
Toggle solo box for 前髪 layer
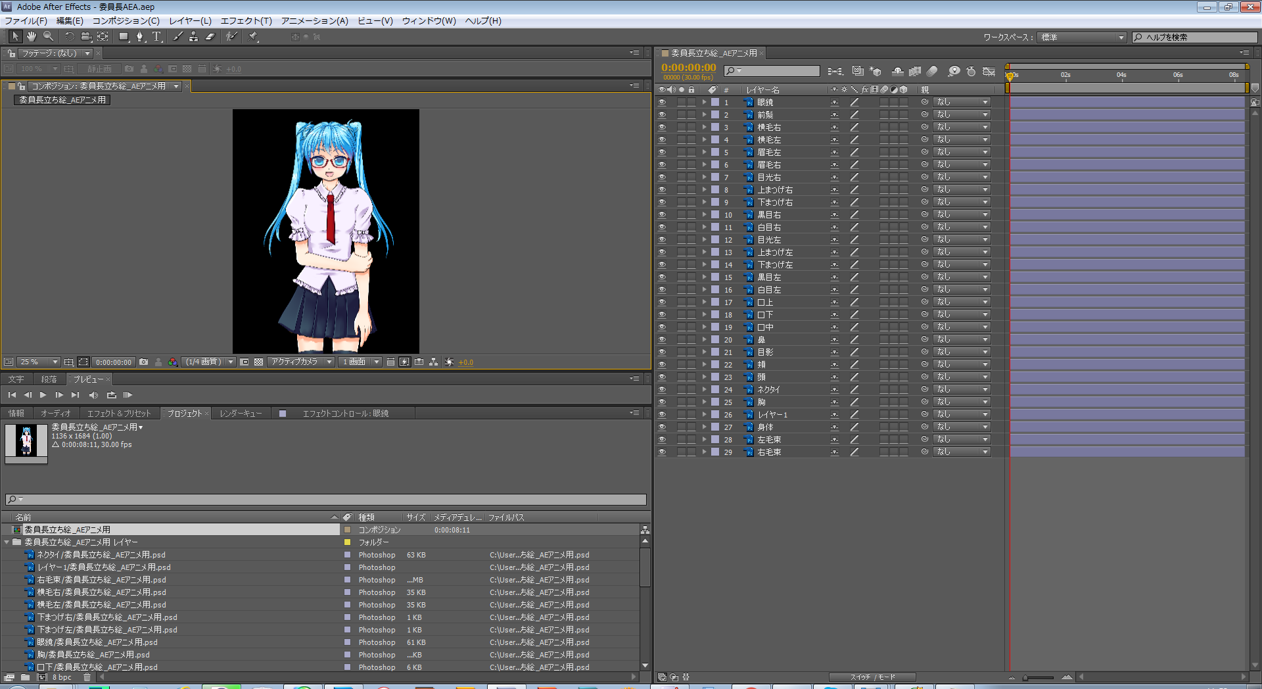pyautogui.click(x=682, y=115)
